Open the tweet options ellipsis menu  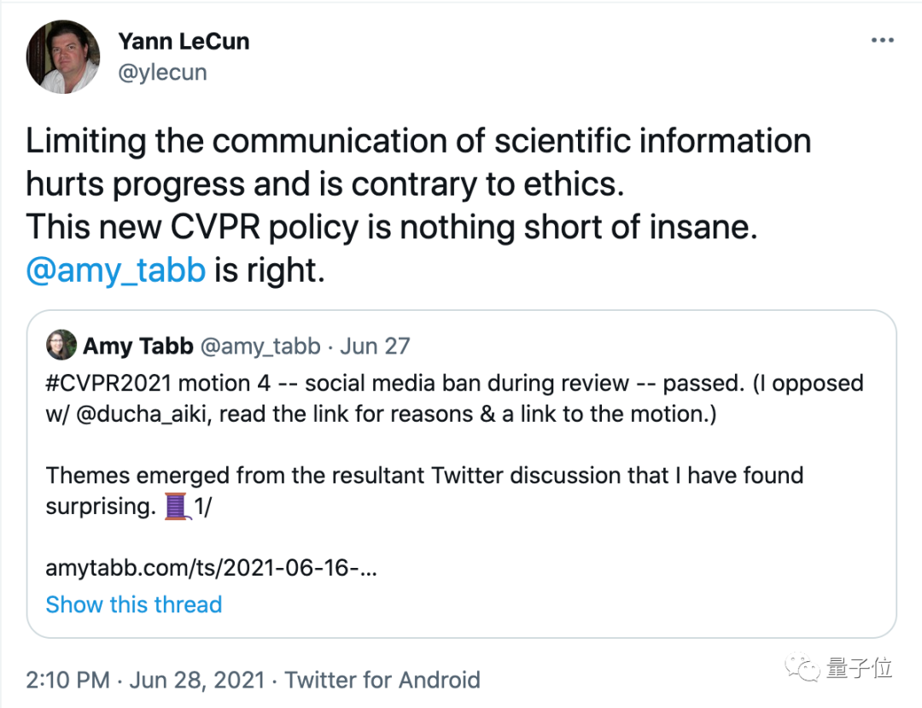click(x=883, y=38)
